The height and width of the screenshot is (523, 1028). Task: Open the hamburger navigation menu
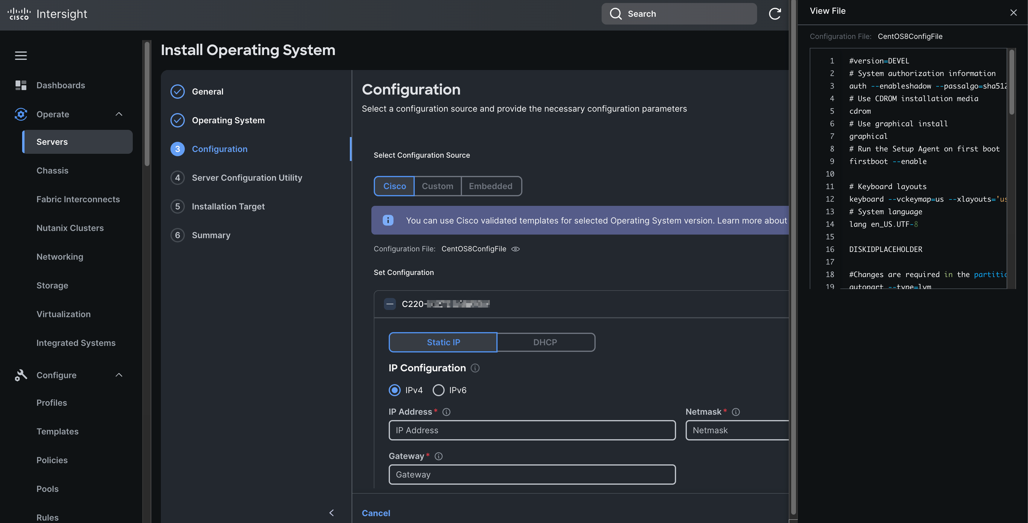pos(21,55)
